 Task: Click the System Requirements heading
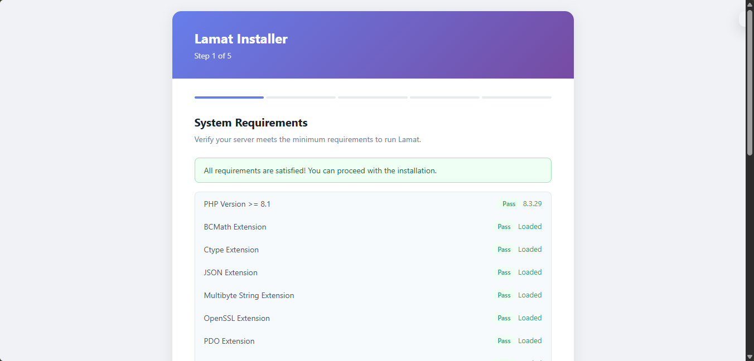pyautogui.click(x=251, y=123)
